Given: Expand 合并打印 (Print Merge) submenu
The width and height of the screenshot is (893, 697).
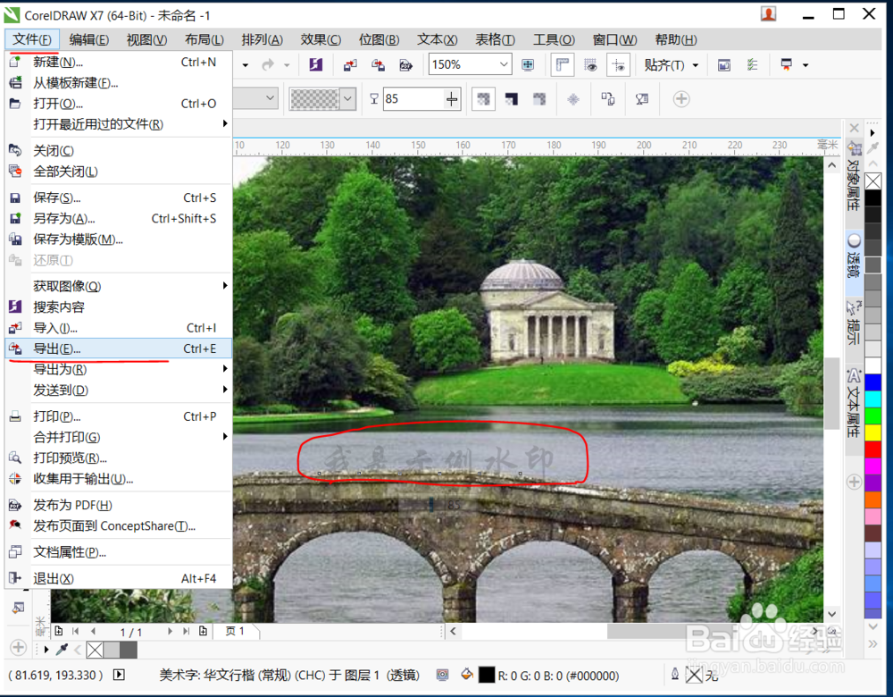Looking at the screenshot, I should click(119, 437).
